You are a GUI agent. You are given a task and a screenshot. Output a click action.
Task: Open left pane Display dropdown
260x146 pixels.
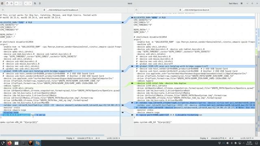pos(70,138)
